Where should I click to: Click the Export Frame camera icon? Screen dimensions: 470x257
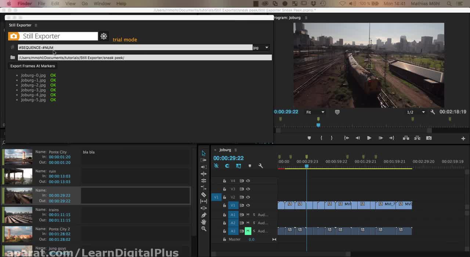click(x=429, y=138)
